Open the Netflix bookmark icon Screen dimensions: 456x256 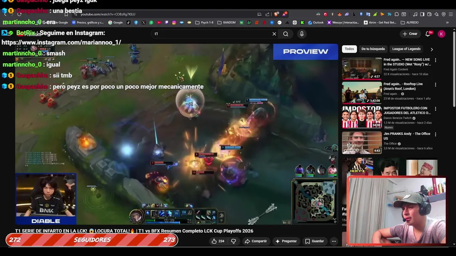coord(264,22)
